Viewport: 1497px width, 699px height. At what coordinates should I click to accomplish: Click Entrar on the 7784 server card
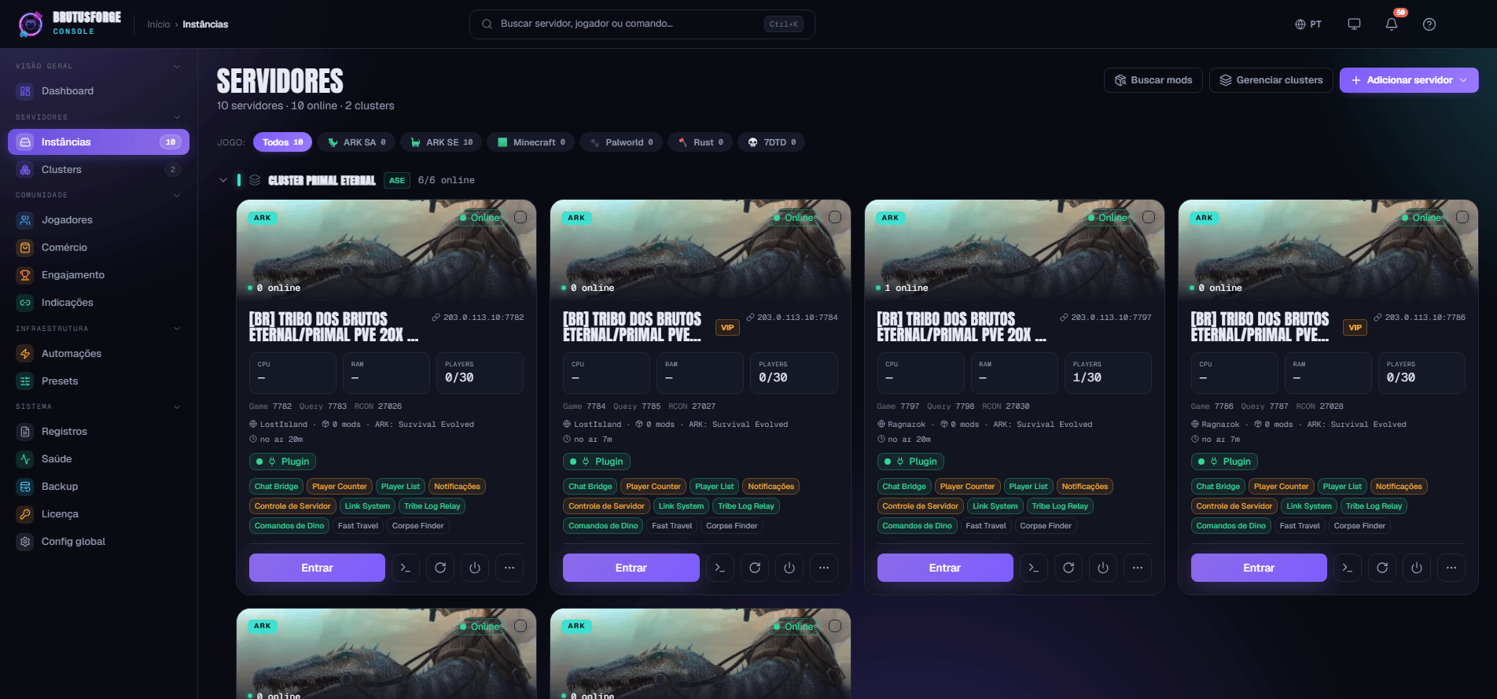[x=631, y=568]
